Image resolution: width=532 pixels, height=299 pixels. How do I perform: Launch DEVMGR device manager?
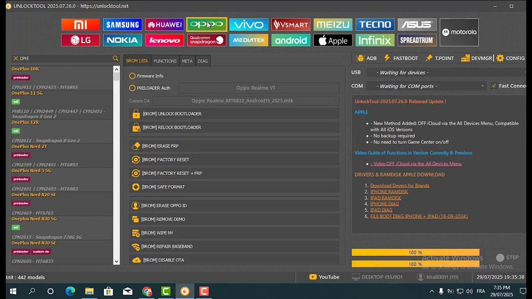[477, 58]
